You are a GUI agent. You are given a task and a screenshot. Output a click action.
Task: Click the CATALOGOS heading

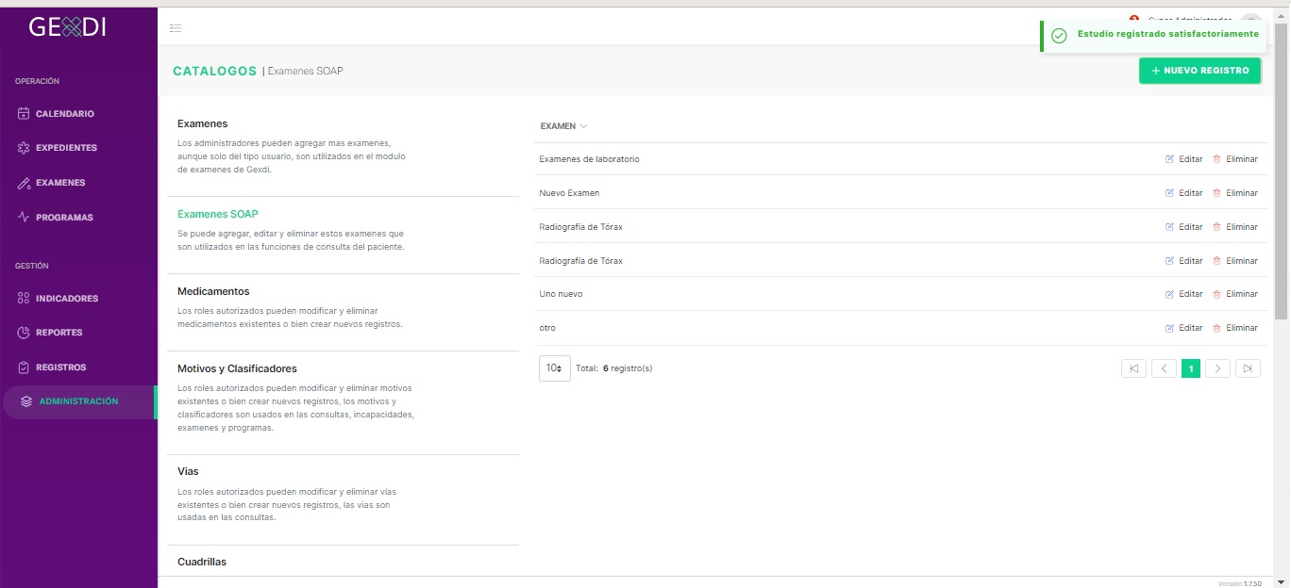pyautogui.click(x=214, y=71)
